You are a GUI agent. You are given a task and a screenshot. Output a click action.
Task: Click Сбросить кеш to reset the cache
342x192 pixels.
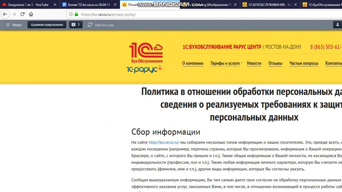tap(101, 25)
